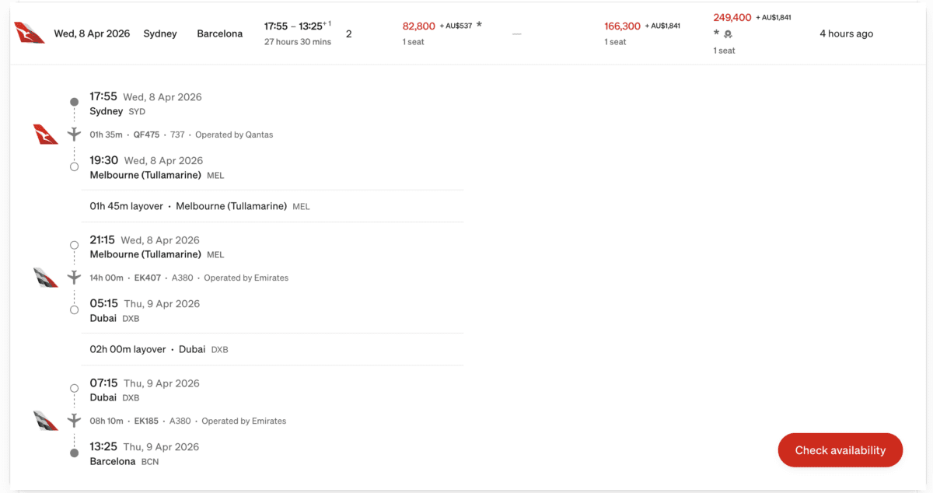Click the small icon under the 249,400 price

pyautogui.click(x=728, y=34)
